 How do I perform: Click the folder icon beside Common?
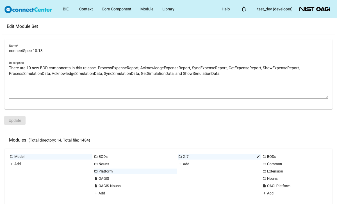point(265,164)
